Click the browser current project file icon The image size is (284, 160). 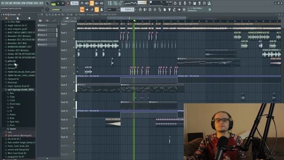point(18,18)
